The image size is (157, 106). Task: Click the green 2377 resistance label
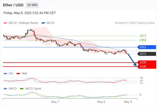pyautogui.click(x=143, y=36)
